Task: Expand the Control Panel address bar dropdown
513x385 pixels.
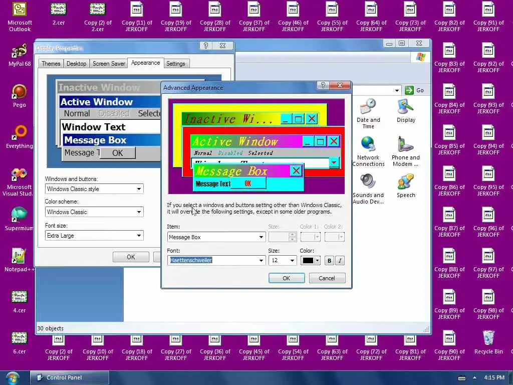Action: click(397, 90)
